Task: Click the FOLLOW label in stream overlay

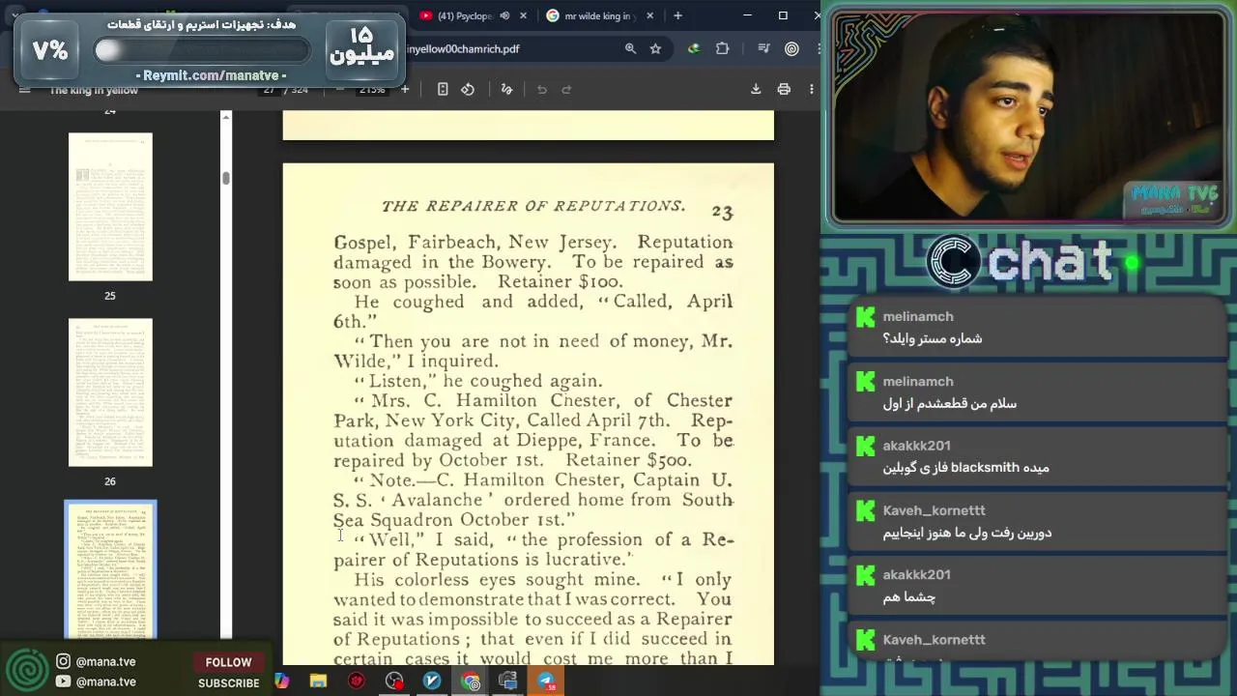Action: [x=228, y=662]
